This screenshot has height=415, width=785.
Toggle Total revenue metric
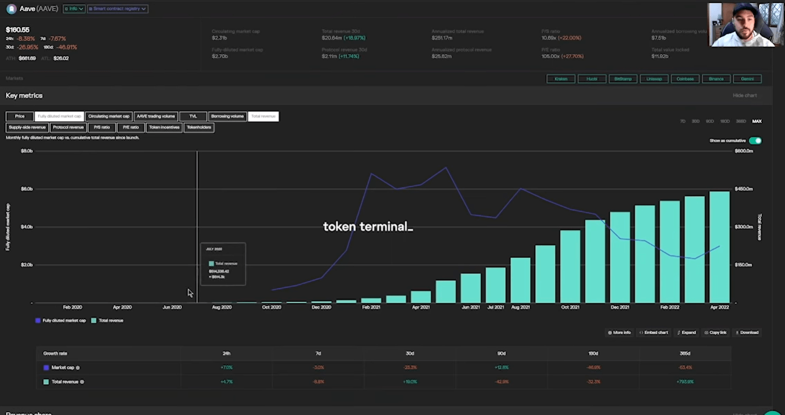pyautogui.click(x=263, y=116)
